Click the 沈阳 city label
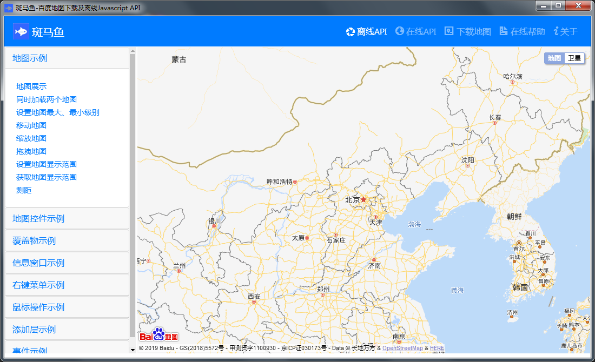 click(x=467, y=160)
